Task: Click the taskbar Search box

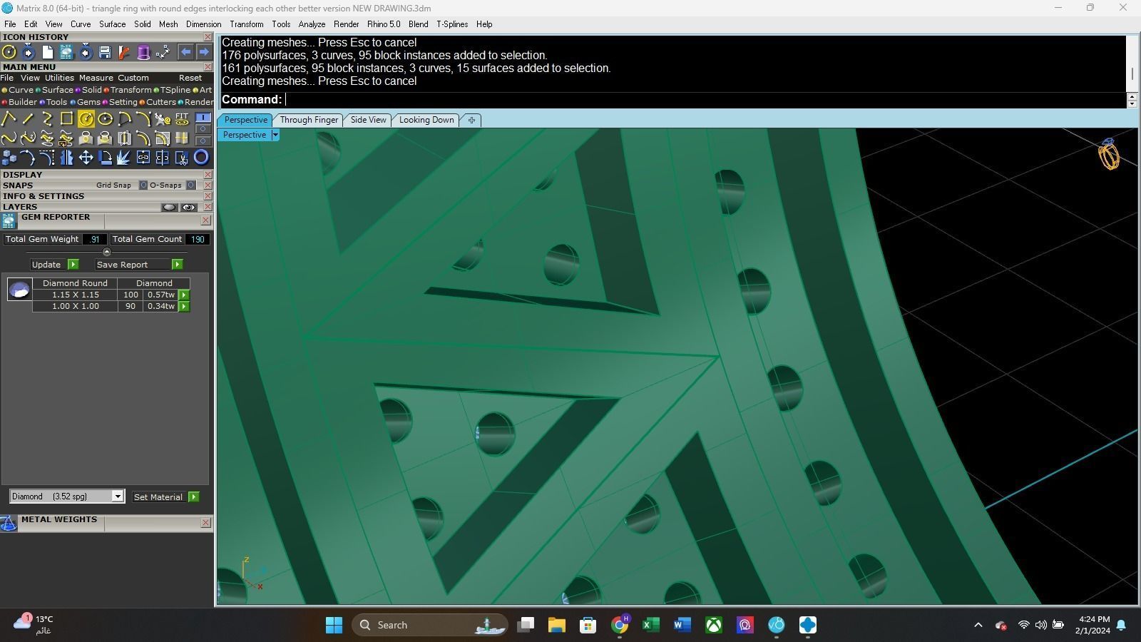Action: tap(429, 625)
